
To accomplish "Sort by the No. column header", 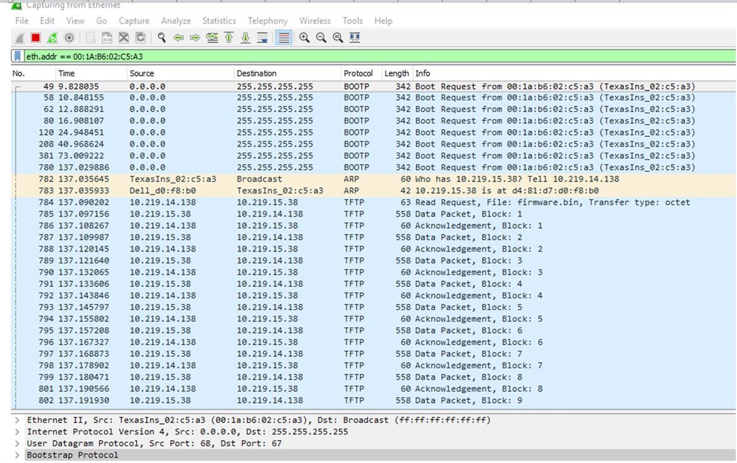I will (33, 74).
